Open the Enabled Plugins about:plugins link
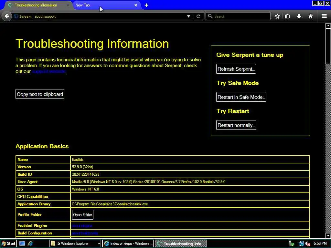 pyautogui.click(x=82, y=226)
